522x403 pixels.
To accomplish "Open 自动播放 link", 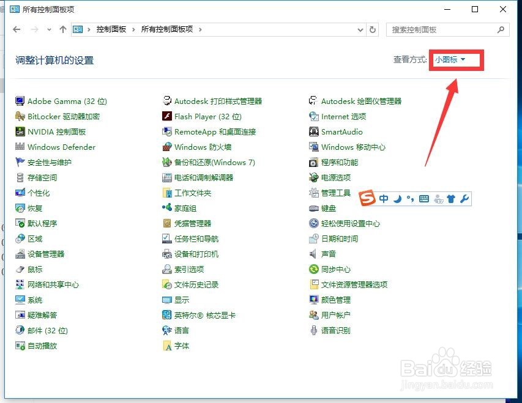I will (x=42, y=346).
